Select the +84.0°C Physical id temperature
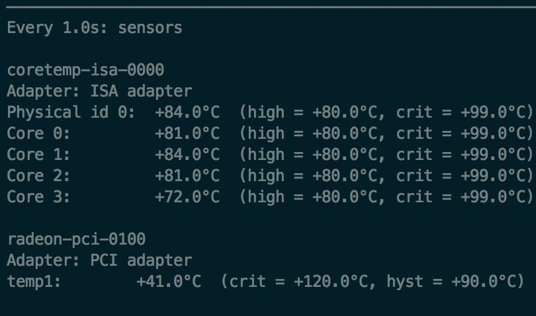 [x=187, y=112]
